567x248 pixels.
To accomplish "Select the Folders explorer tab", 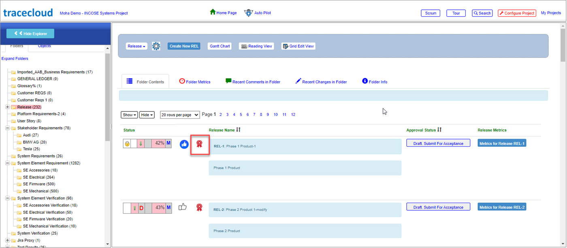I will [x=17, y=46].
